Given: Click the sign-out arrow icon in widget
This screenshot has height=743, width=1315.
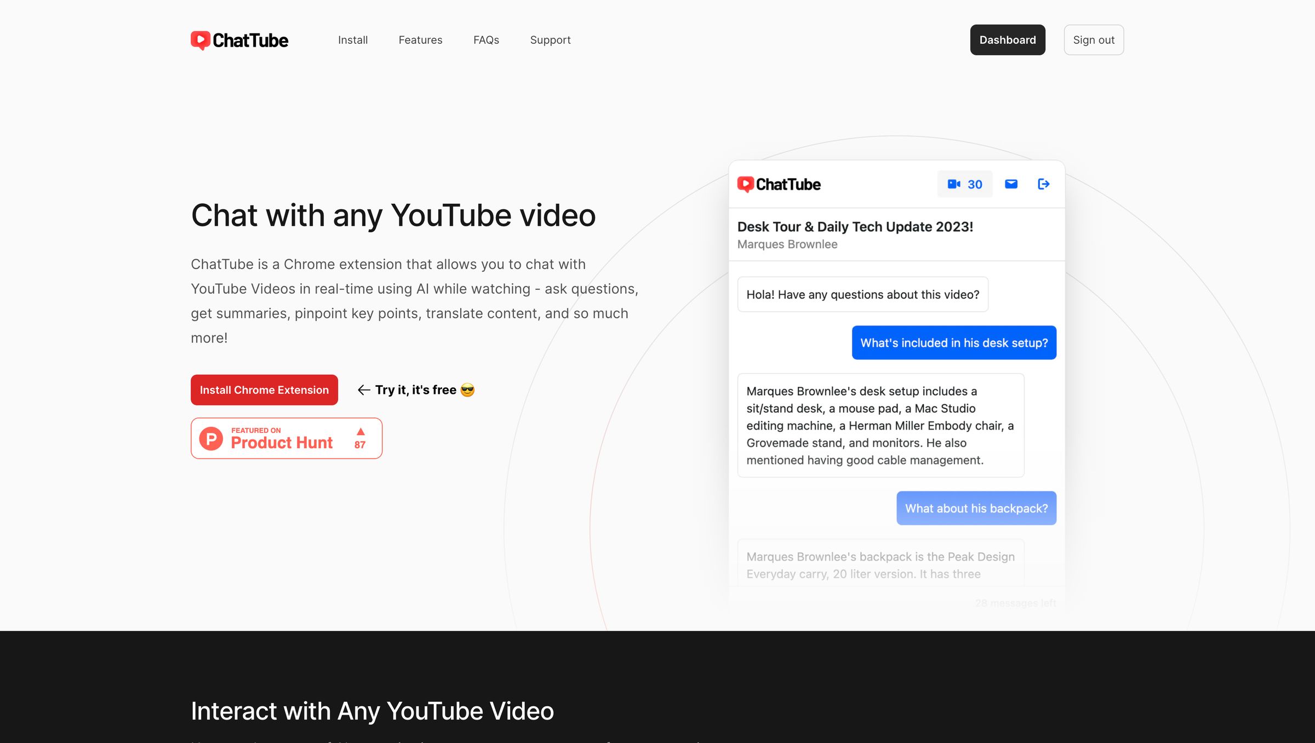Looking at the screenshot, I should 1043,184.
